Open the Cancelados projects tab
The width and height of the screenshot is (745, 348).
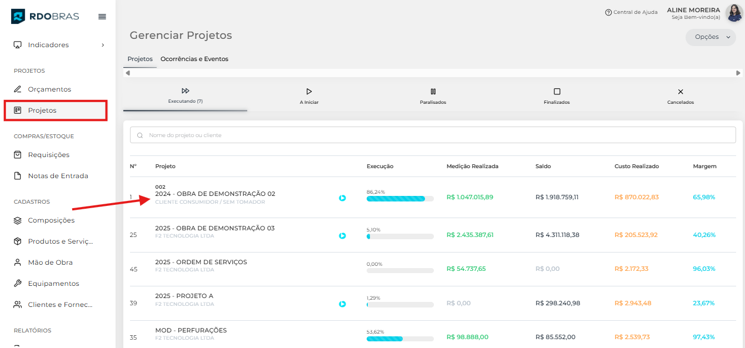(x=681, y=96)
